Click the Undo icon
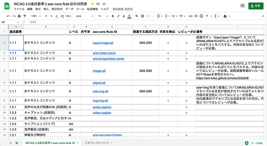The height and width of the screenshot is (146, 267). coord(8,16)
